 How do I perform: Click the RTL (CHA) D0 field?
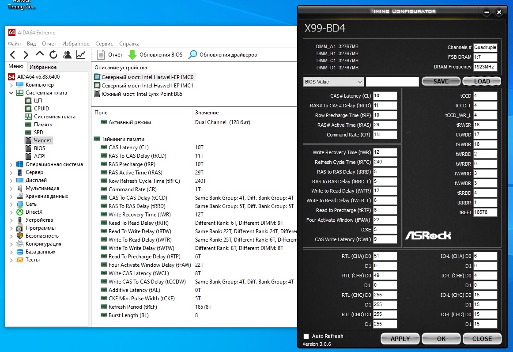coord(385,256)
